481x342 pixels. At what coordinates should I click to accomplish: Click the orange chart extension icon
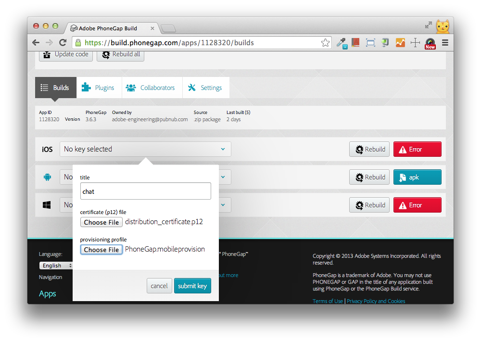[x=400, y=43]
